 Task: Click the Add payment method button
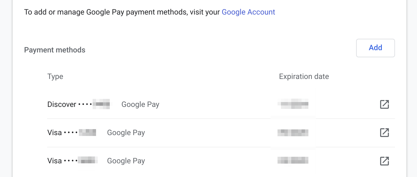pos(375,48)
